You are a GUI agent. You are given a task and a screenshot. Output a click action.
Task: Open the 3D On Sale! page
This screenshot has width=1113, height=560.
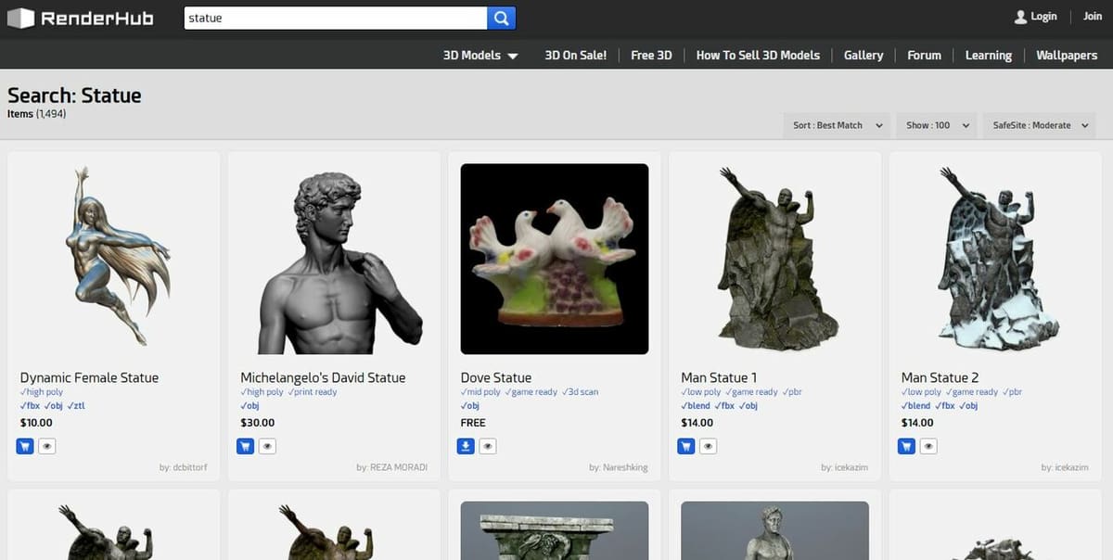coord(575,56)
